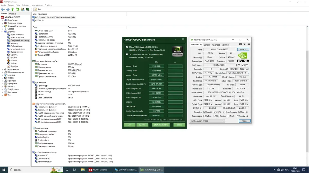This screenshot has height=173, width=309.
Task: Open the GPU-Z hamburger menu icon
Action: coord(248,44)
